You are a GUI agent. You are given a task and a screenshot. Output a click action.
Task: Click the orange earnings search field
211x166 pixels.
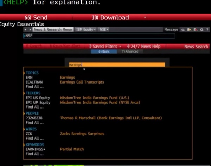[x=117, y=64]
